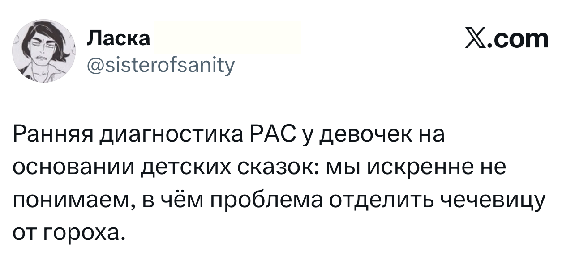The height and width of the screenshot is (263, 575).
Task: Click the word отделить in the tweet
Action: click(x=382, y=202)
